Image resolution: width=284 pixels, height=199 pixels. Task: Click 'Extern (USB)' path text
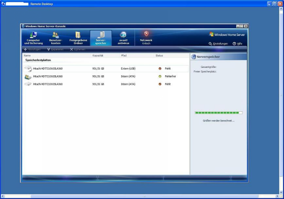tap(128, 69)
